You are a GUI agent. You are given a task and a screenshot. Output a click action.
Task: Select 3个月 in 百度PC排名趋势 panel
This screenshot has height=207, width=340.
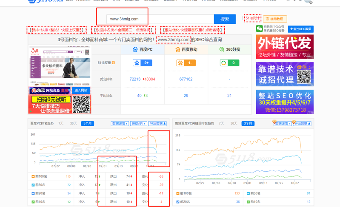point(88,123)
